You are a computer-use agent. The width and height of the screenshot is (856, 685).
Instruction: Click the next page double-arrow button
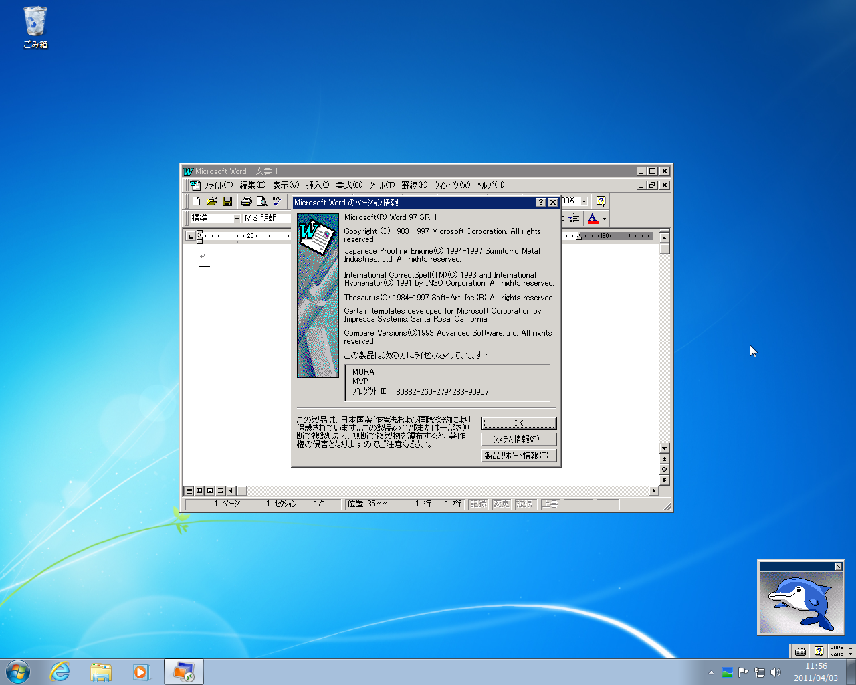pos(664,480)
